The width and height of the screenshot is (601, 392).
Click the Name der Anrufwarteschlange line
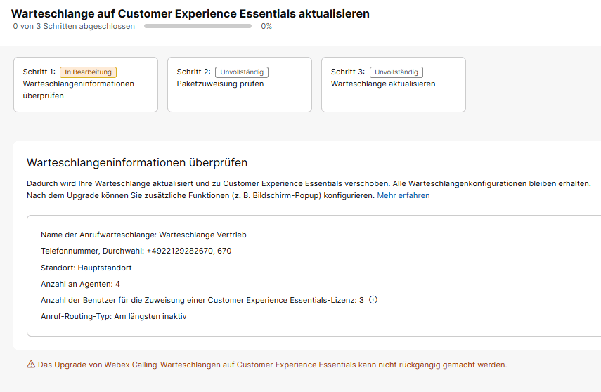click(143, 235)
